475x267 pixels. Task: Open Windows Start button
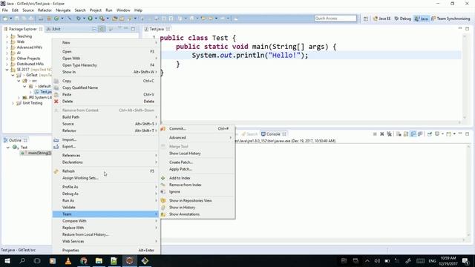click(7, 261)
